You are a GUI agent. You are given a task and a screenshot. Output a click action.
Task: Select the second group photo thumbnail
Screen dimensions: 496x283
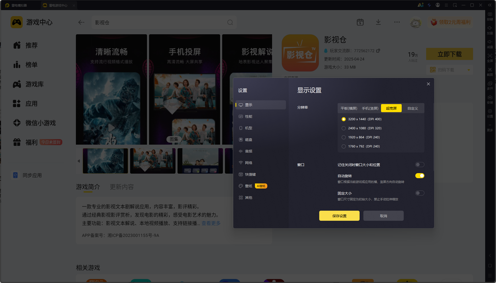(153, 161)
